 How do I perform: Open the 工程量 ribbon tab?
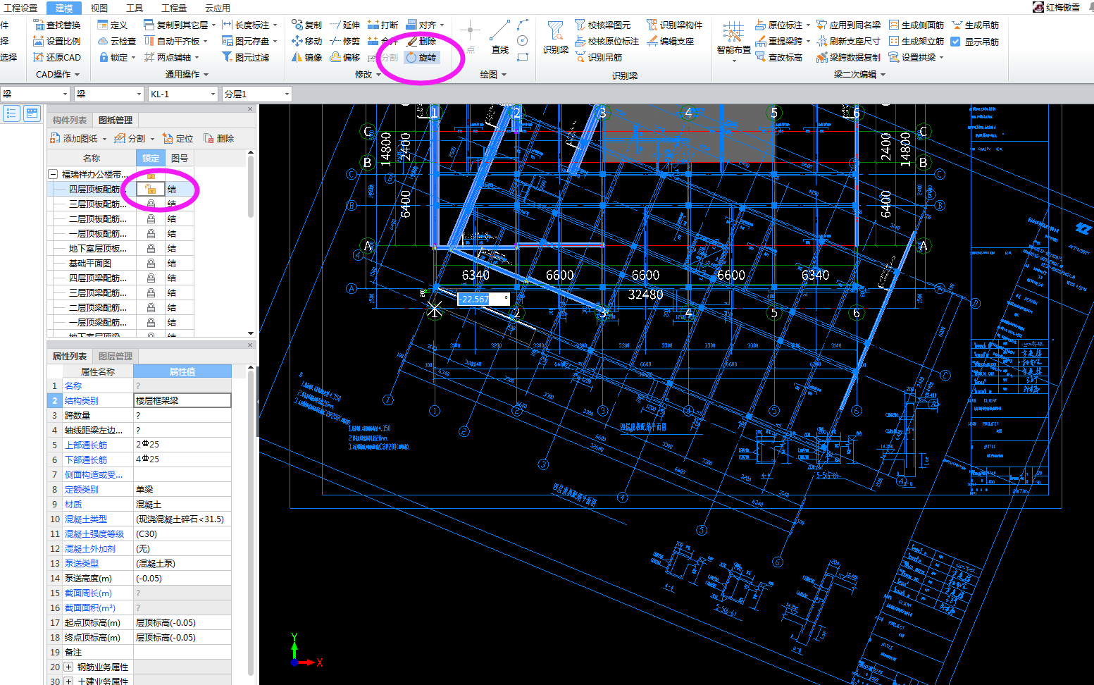point(174,8)
